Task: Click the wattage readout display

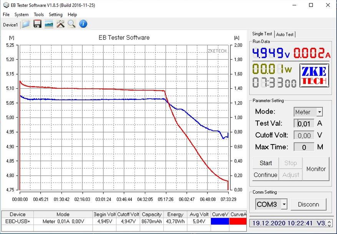Action: [x=272, y=69]
